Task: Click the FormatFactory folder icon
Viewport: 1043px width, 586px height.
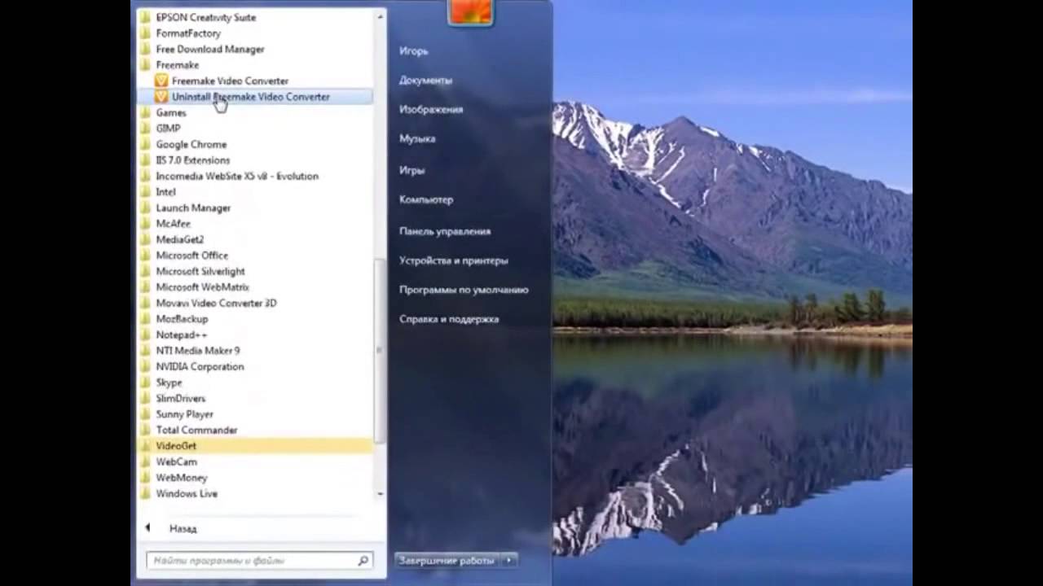Action: (145, 33)
